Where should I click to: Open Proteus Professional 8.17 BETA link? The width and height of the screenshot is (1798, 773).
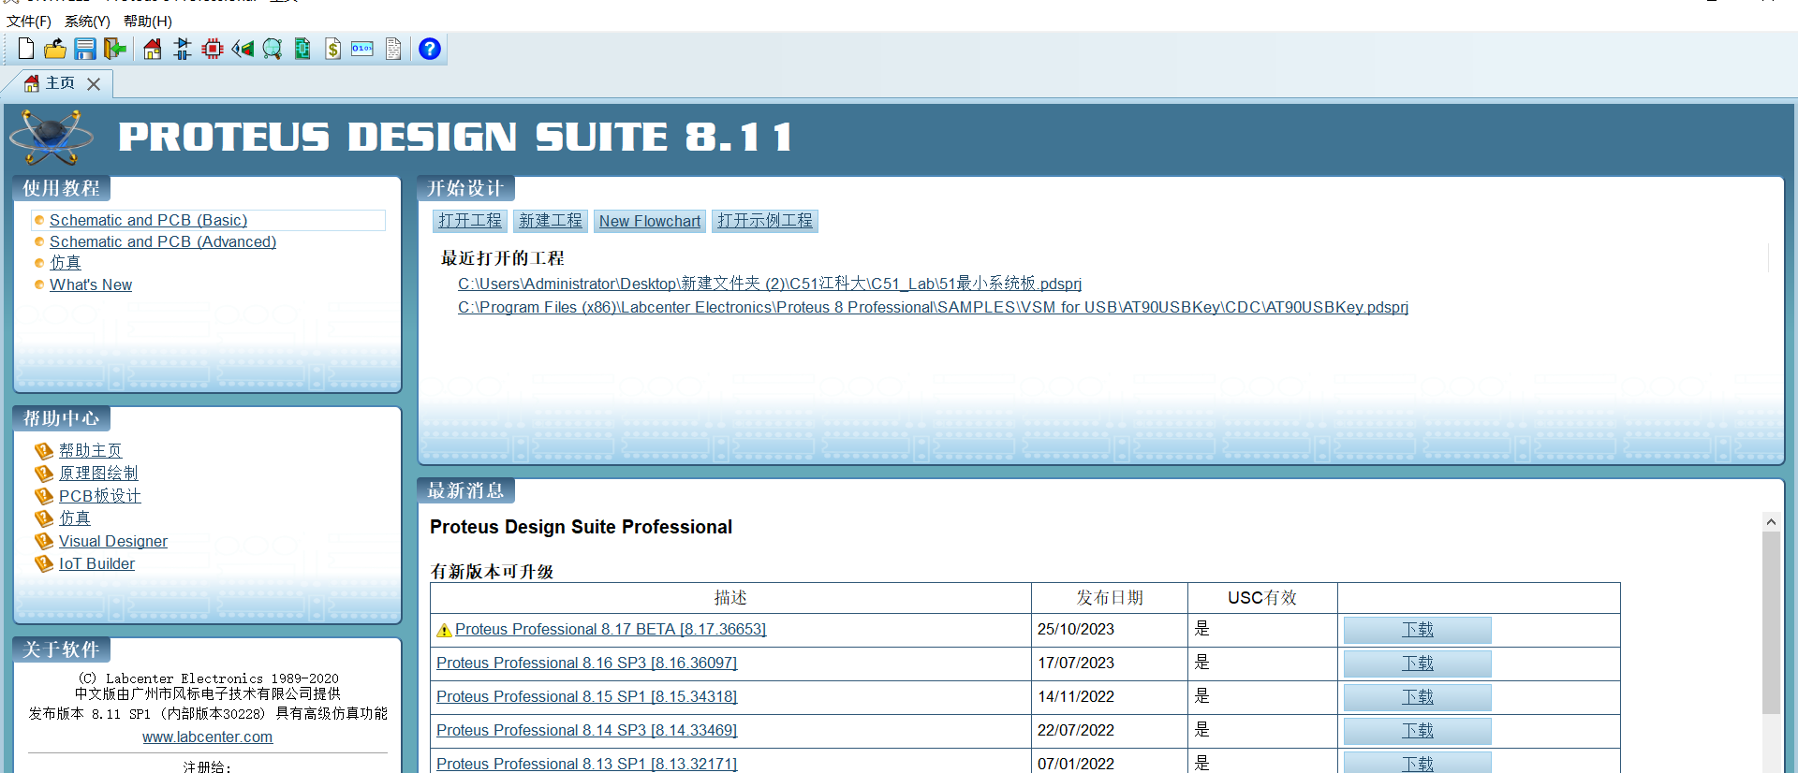pyautogui.click(x=611, y=629)
